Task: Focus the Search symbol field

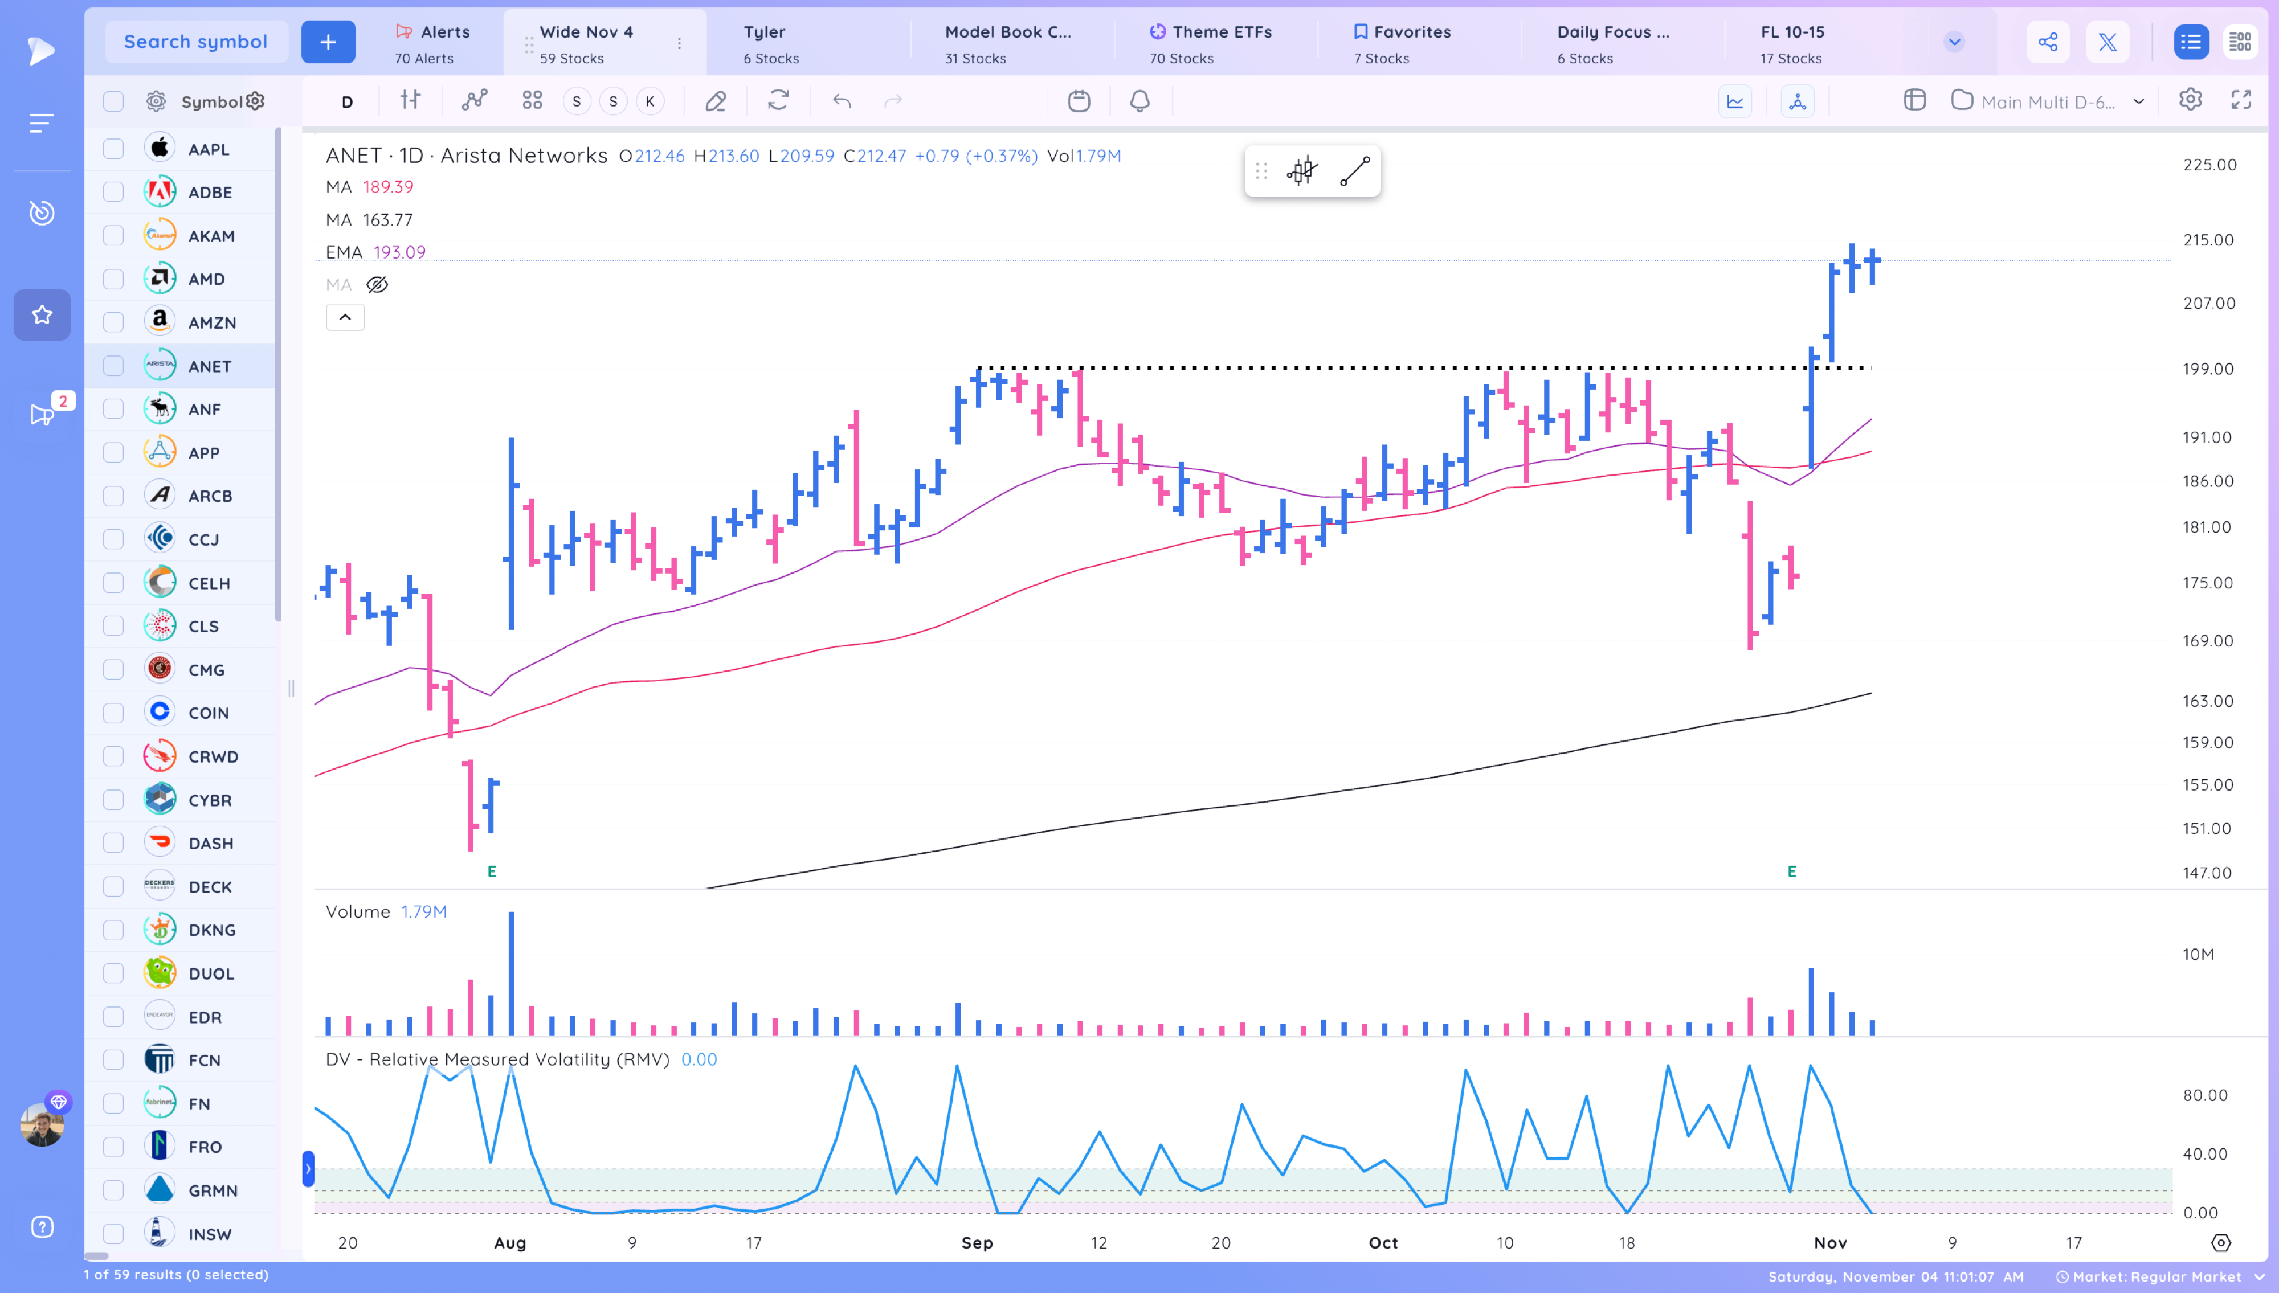Action: pos(195,42)
